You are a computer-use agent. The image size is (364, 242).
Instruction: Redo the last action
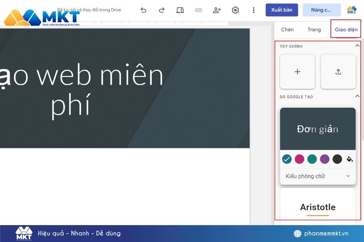pos(162,10)
